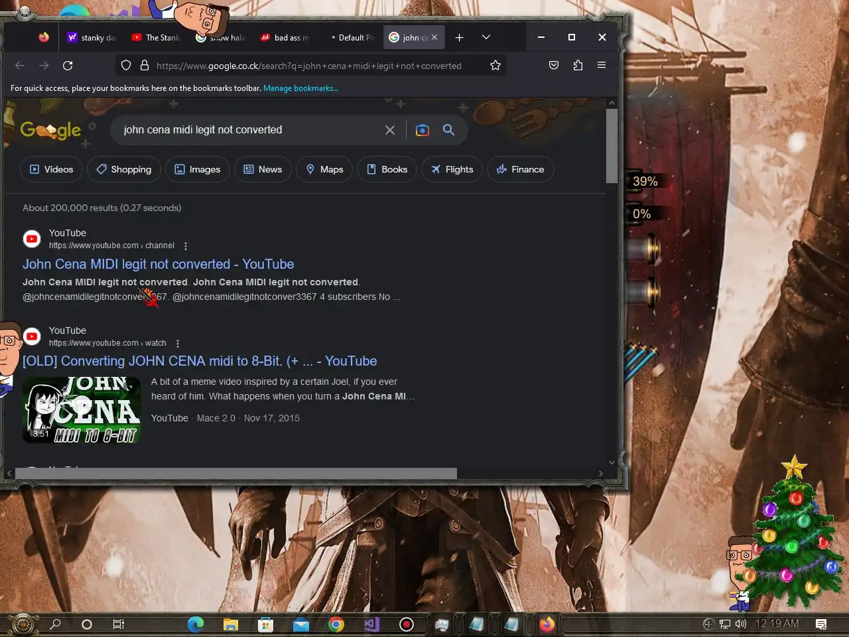The width and height of the screenshot is (849, 637).
Task: Click the scroll down arrow
Action: 612,462
